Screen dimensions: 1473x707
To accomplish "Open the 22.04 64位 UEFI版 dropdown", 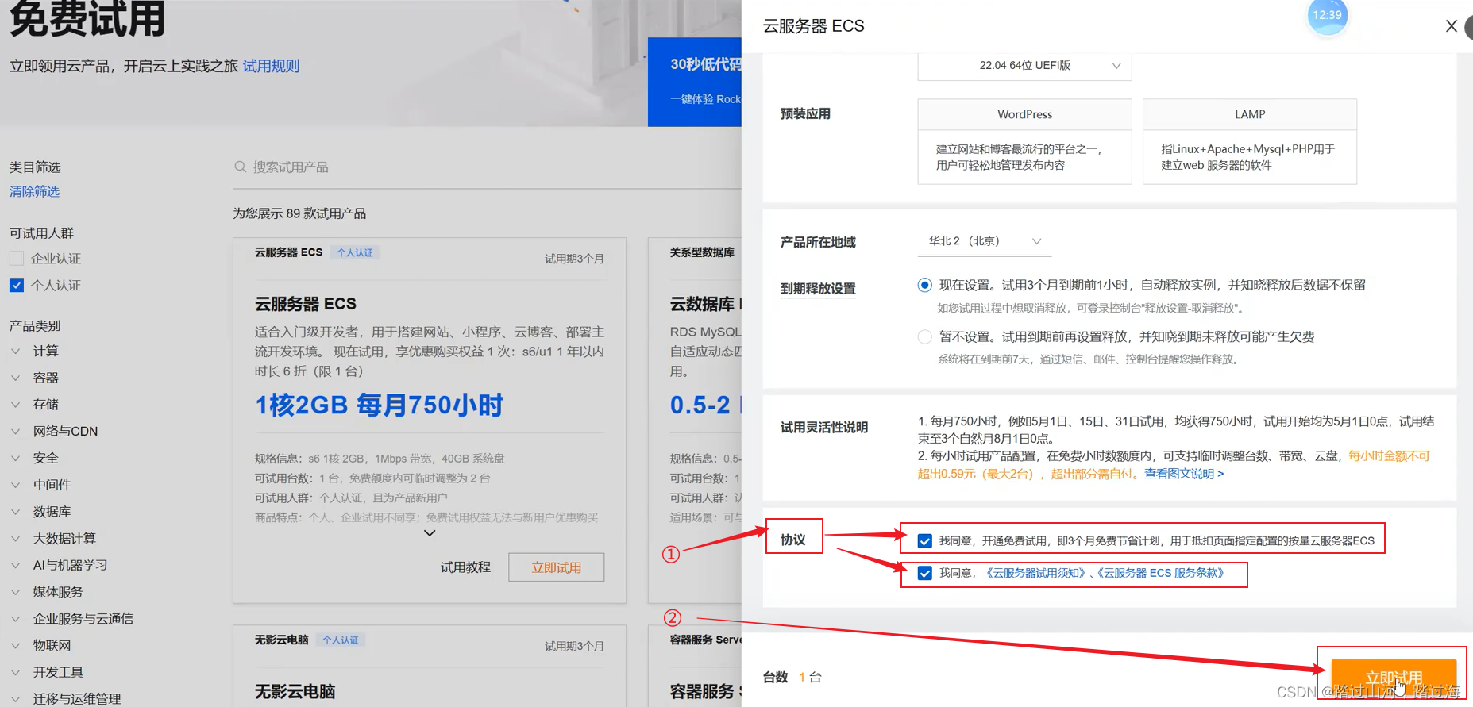I will 1024,66.
